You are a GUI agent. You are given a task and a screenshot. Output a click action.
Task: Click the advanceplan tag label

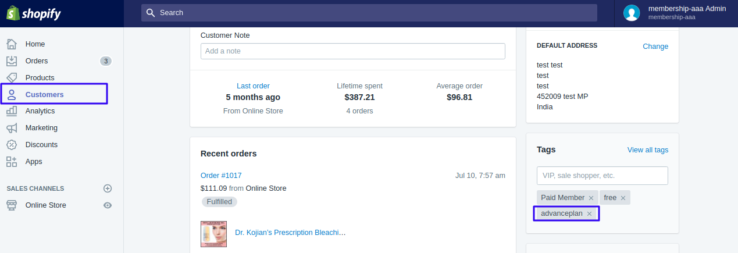[x=562, y=214]
